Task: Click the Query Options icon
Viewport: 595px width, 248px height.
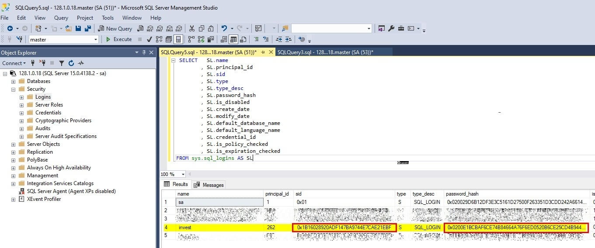Action: tap(168, 39)
